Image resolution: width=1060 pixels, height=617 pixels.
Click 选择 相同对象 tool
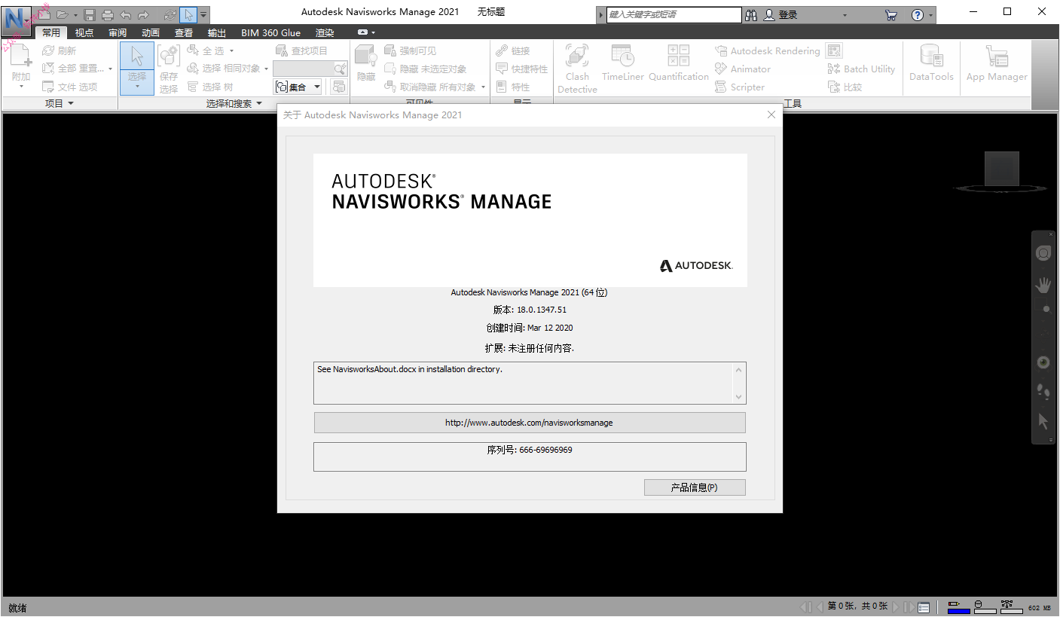tap(224, 69)
